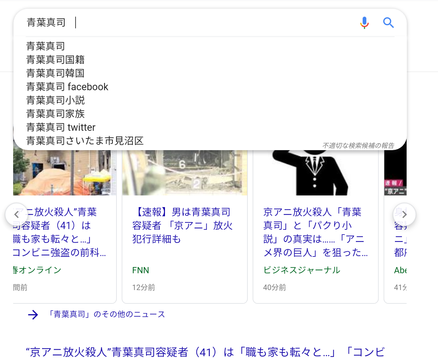Open the 京アニ放火殺人「青葉真司」と「パクり小説」 headline

click(x=315, y=232)
